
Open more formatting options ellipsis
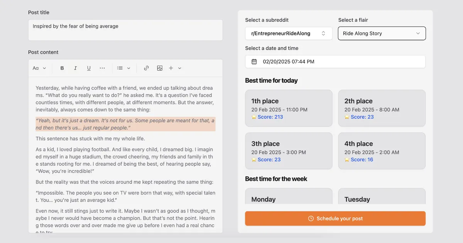[x=102, y=68]
